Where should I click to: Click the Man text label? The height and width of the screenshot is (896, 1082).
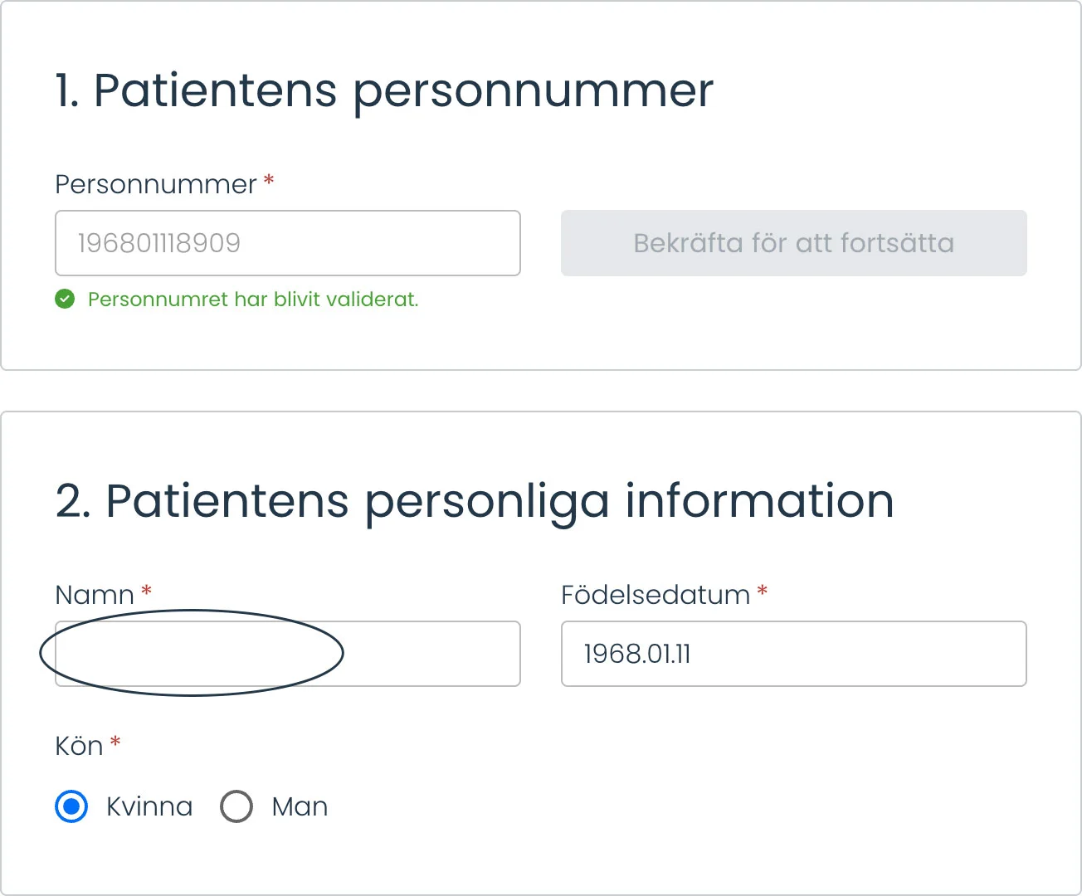point(300,806)
